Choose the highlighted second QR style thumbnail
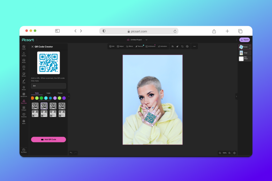This screenshot has width=272, height=181. [44, 106]
